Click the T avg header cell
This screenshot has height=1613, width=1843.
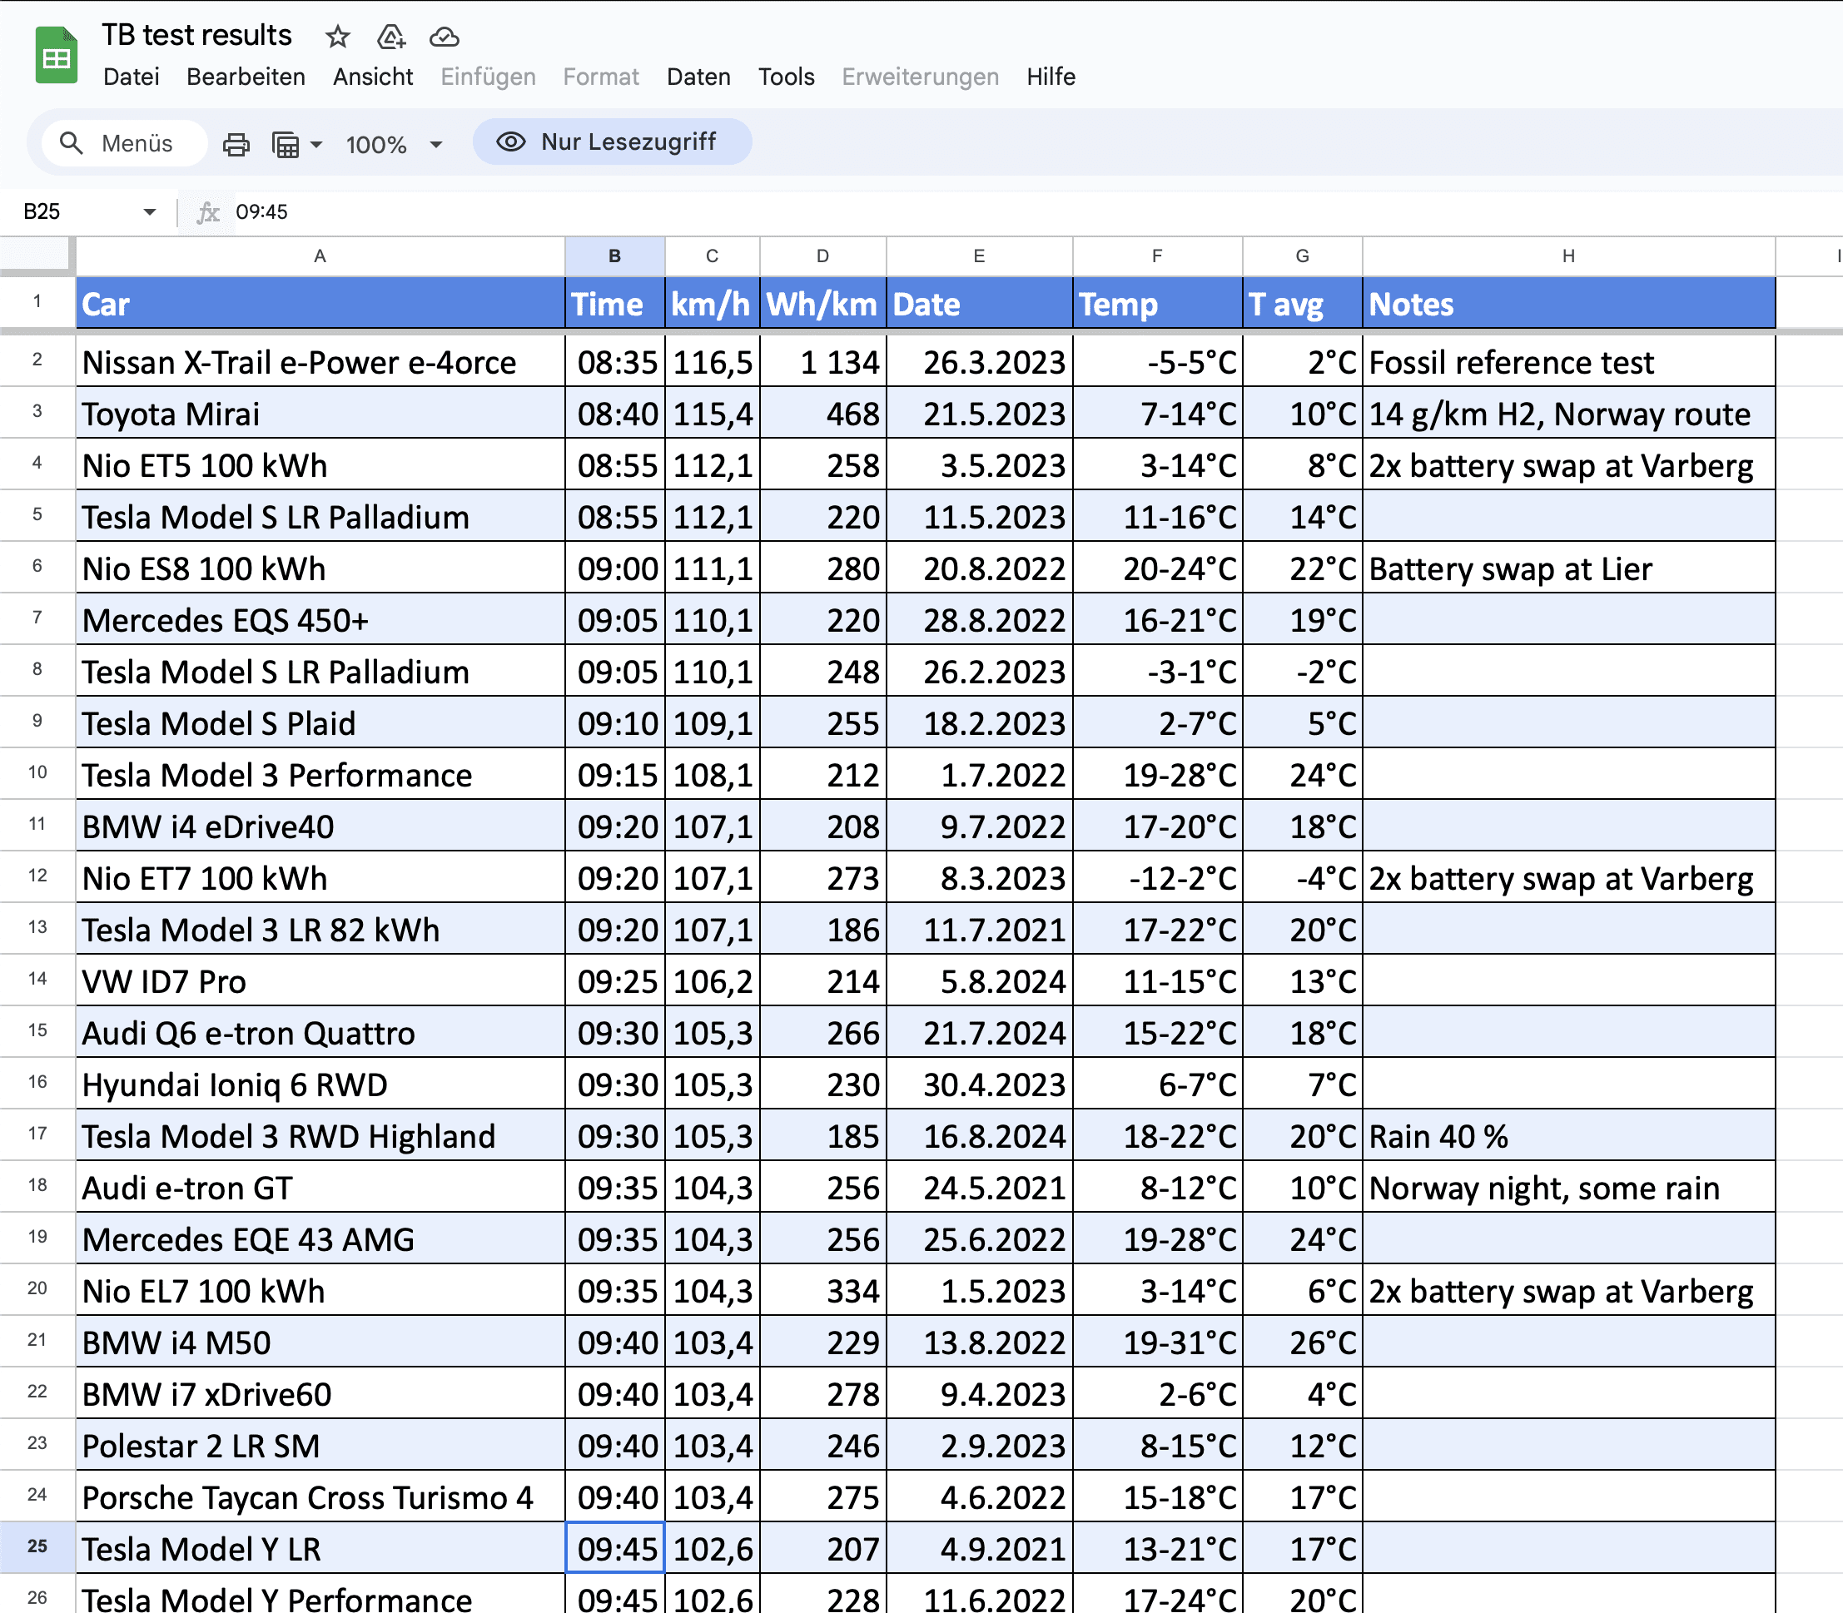click(x=1303, y=303)
